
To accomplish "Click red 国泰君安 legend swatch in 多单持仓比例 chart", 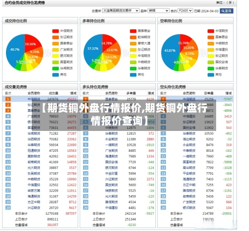I will (133, 31).
